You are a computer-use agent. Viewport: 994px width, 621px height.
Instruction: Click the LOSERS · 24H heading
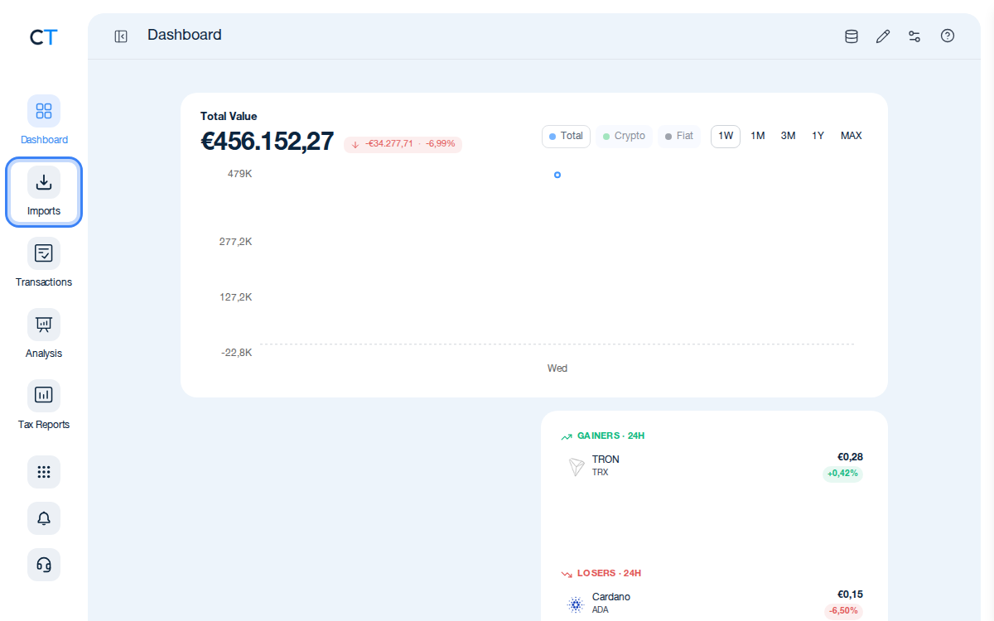click(609, 574)
